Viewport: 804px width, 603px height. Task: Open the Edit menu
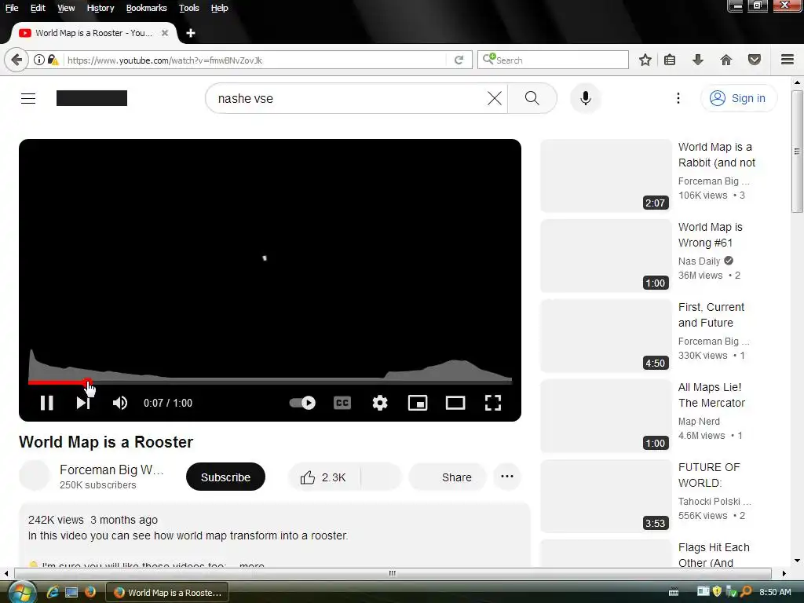[38, 8]
